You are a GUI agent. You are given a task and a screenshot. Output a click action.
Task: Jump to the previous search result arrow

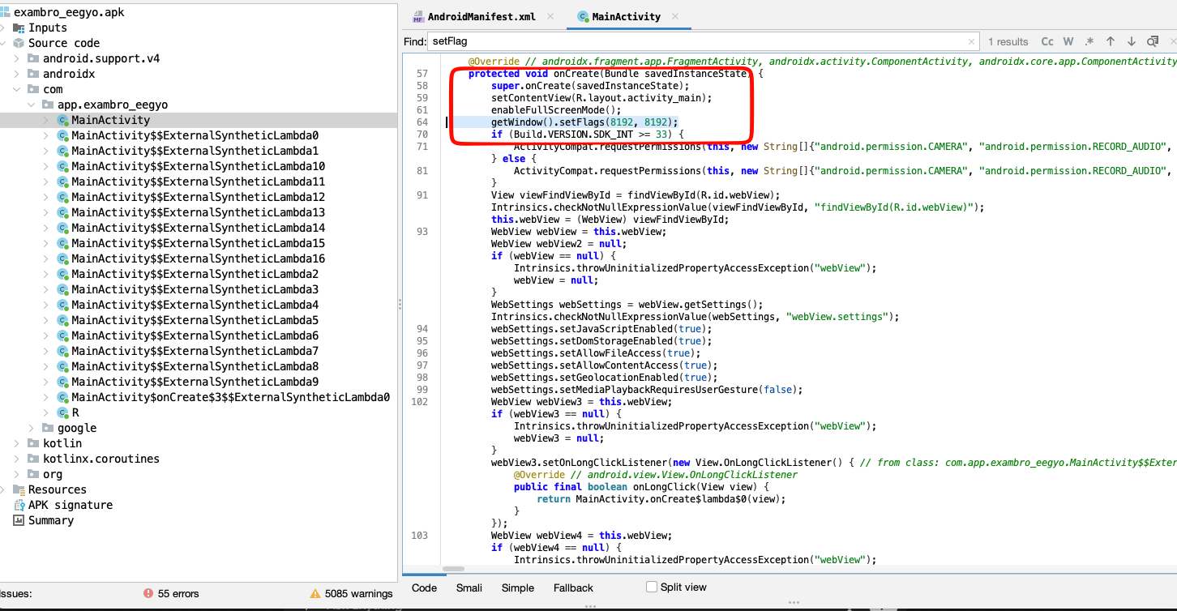click(x=1111, y=41)
